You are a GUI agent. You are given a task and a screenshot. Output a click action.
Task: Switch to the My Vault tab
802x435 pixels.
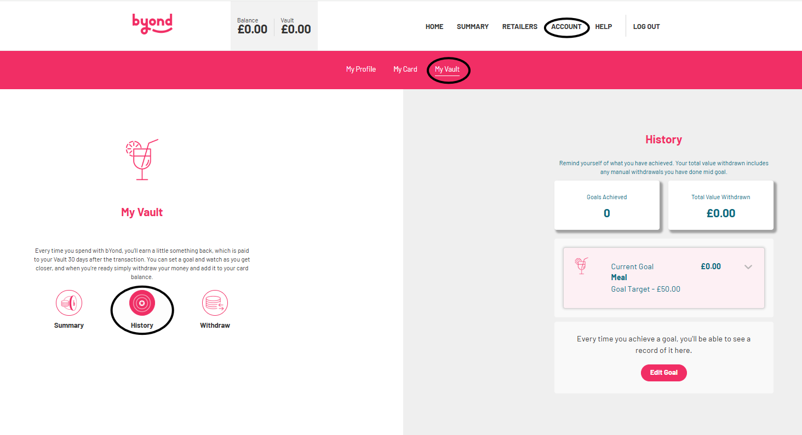click(x=448, y=69)
